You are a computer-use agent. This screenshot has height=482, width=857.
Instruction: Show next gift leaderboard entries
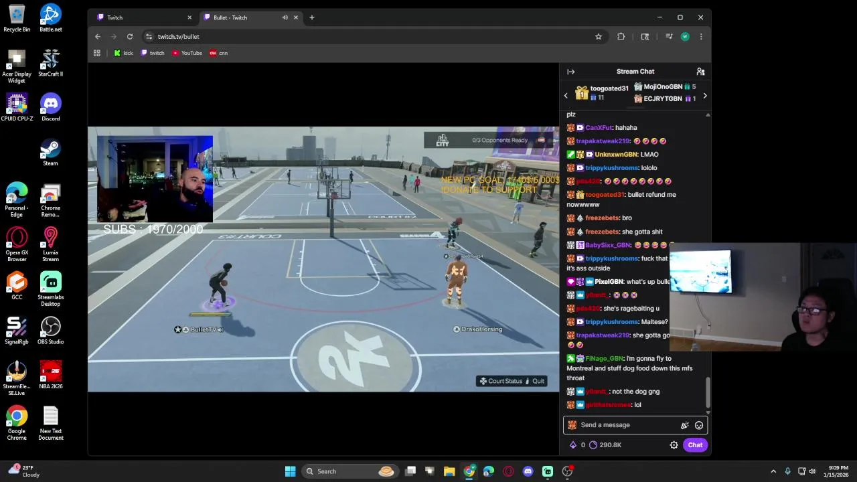coord(704,96)
